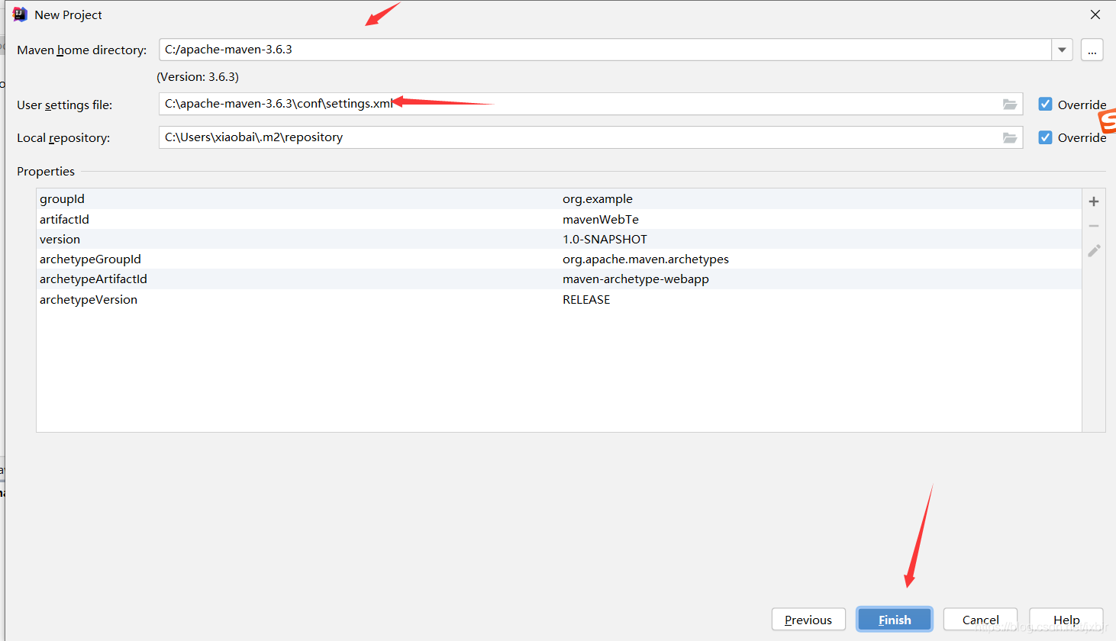This screenshot has height=641, width=1116.
Task: Select the version property row
Action: [x=559, y=239]
